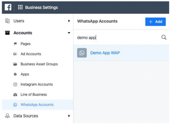172x125 pixels.
Task: Expand the Data Sources arrow
Action: [x=69, y=116]
